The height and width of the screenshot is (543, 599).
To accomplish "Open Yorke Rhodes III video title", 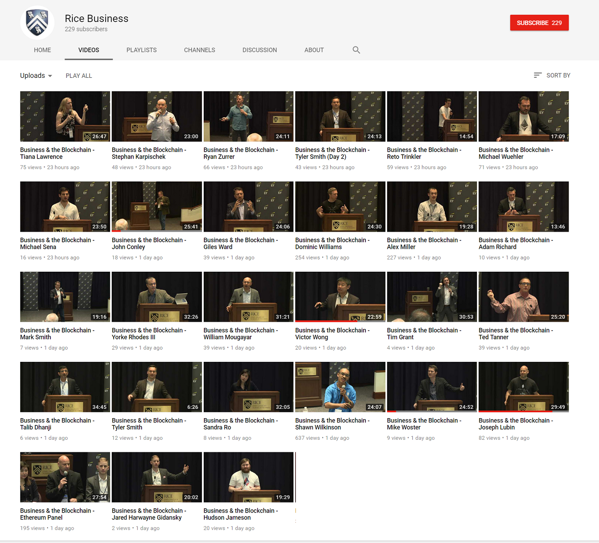I will pyautogui.click(x=149, y=333).
